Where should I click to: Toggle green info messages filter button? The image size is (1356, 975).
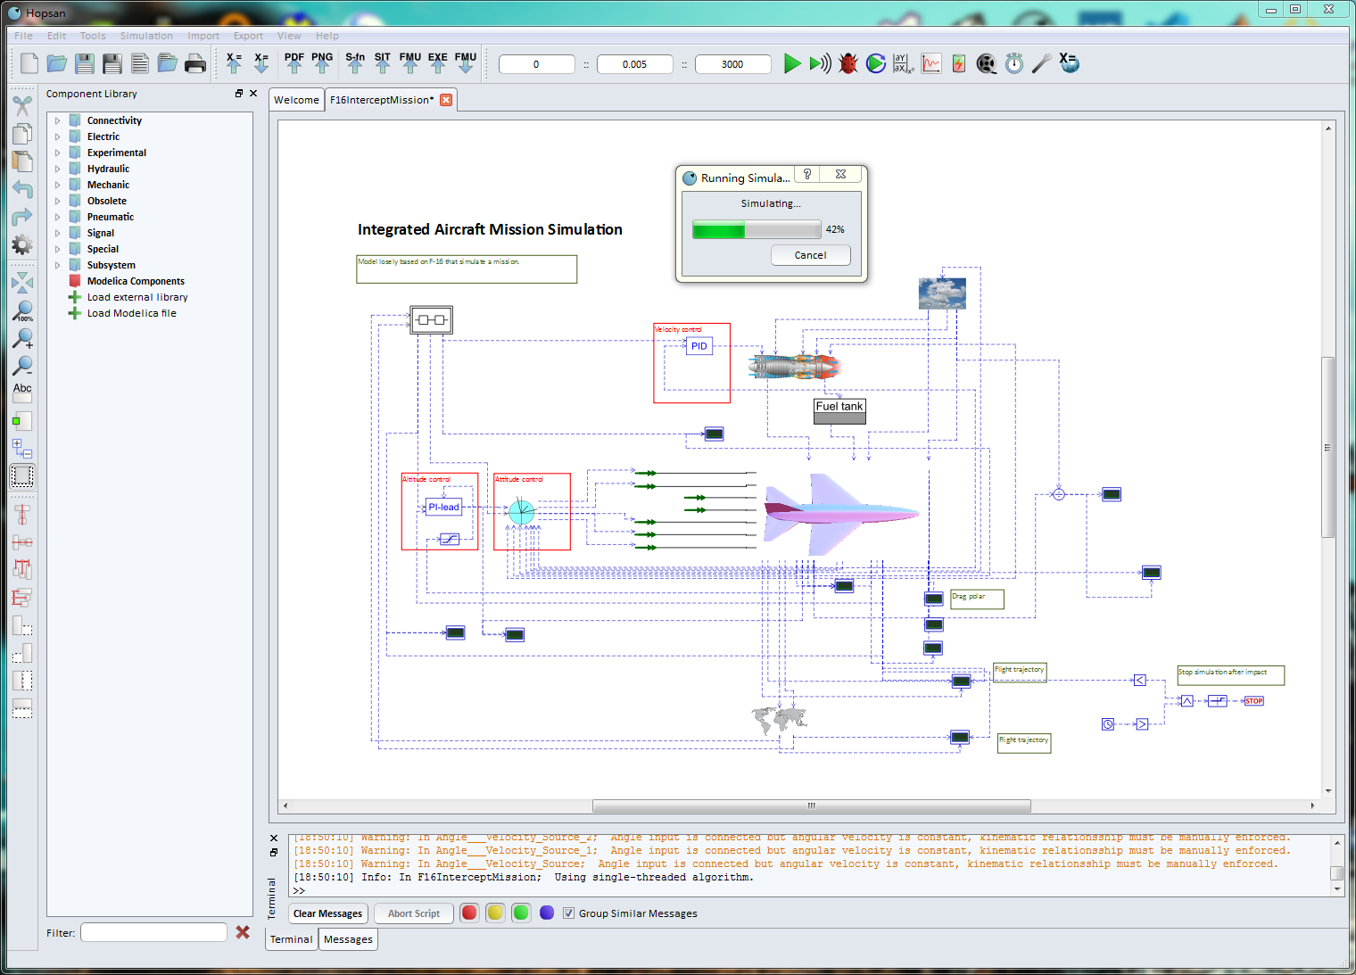pyautogui.click(x=521, y=913)
